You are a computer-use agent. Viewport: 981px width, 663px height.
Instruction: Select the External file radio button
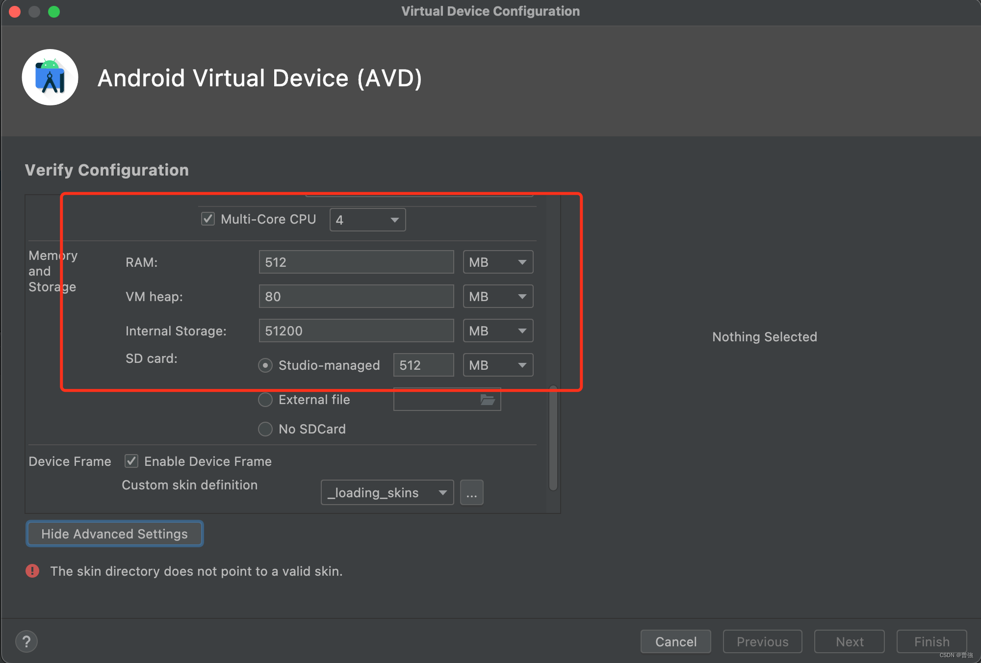click(x=265, y=400)
